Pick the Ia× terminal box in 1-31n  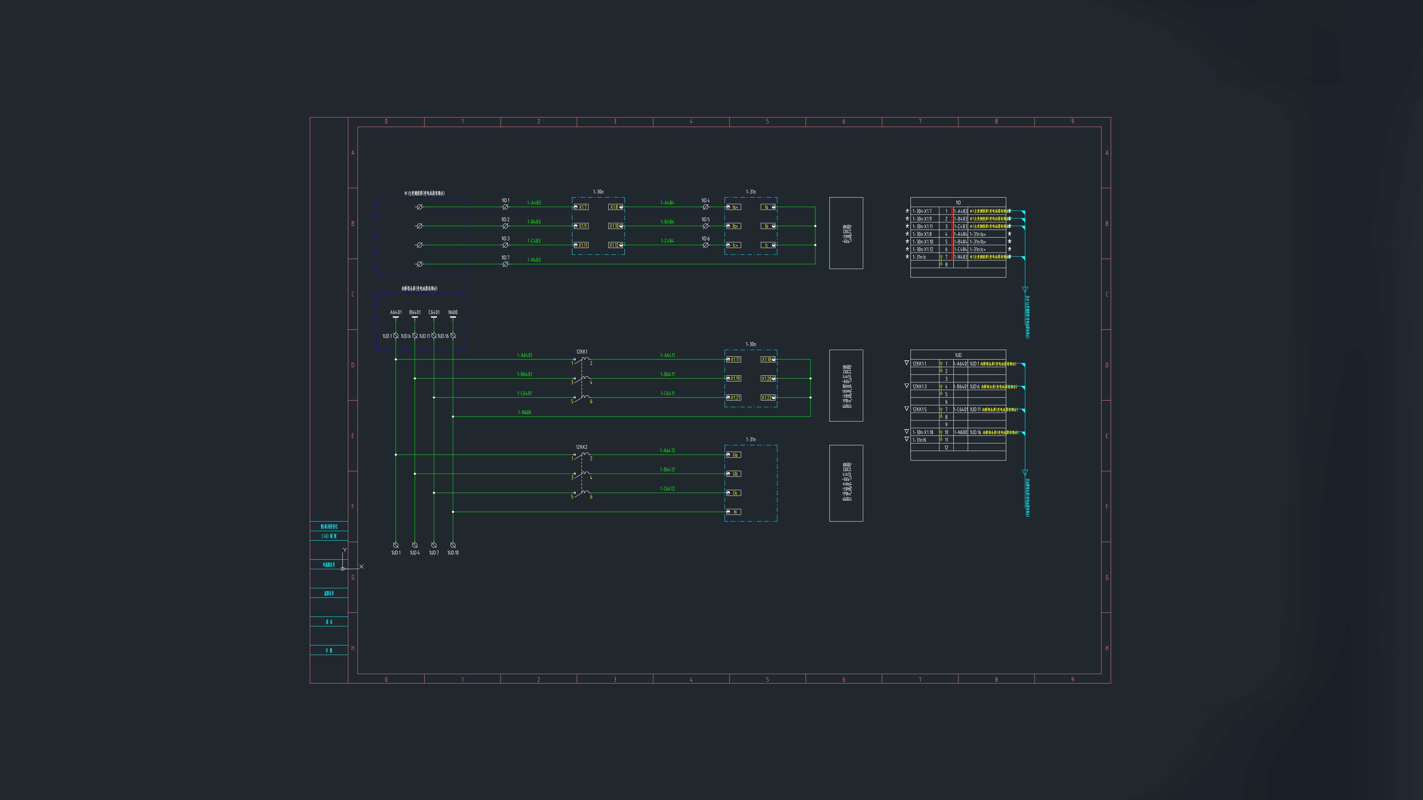pos(734,207)
